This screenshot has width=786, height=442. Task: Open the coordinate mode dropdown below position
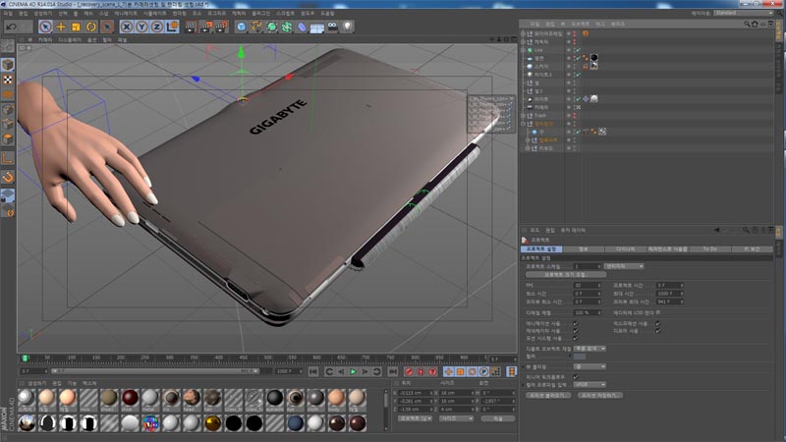coord(415,418)
